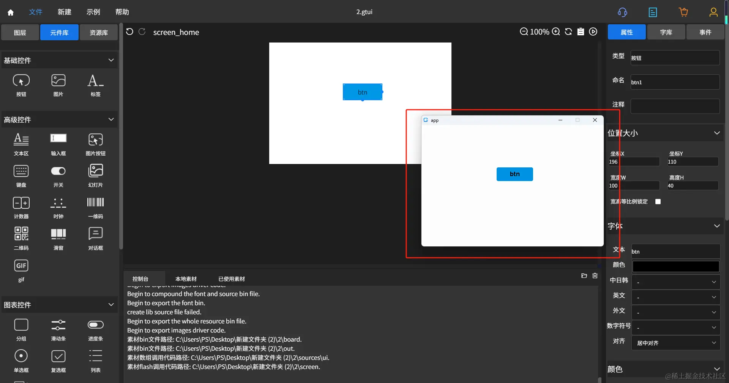Collapse the 位置大小 properties section

(x=717, y=133)
